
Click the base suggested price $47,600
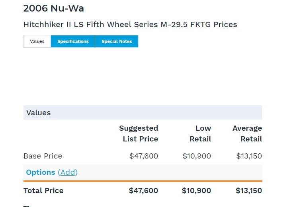[144, 156]
